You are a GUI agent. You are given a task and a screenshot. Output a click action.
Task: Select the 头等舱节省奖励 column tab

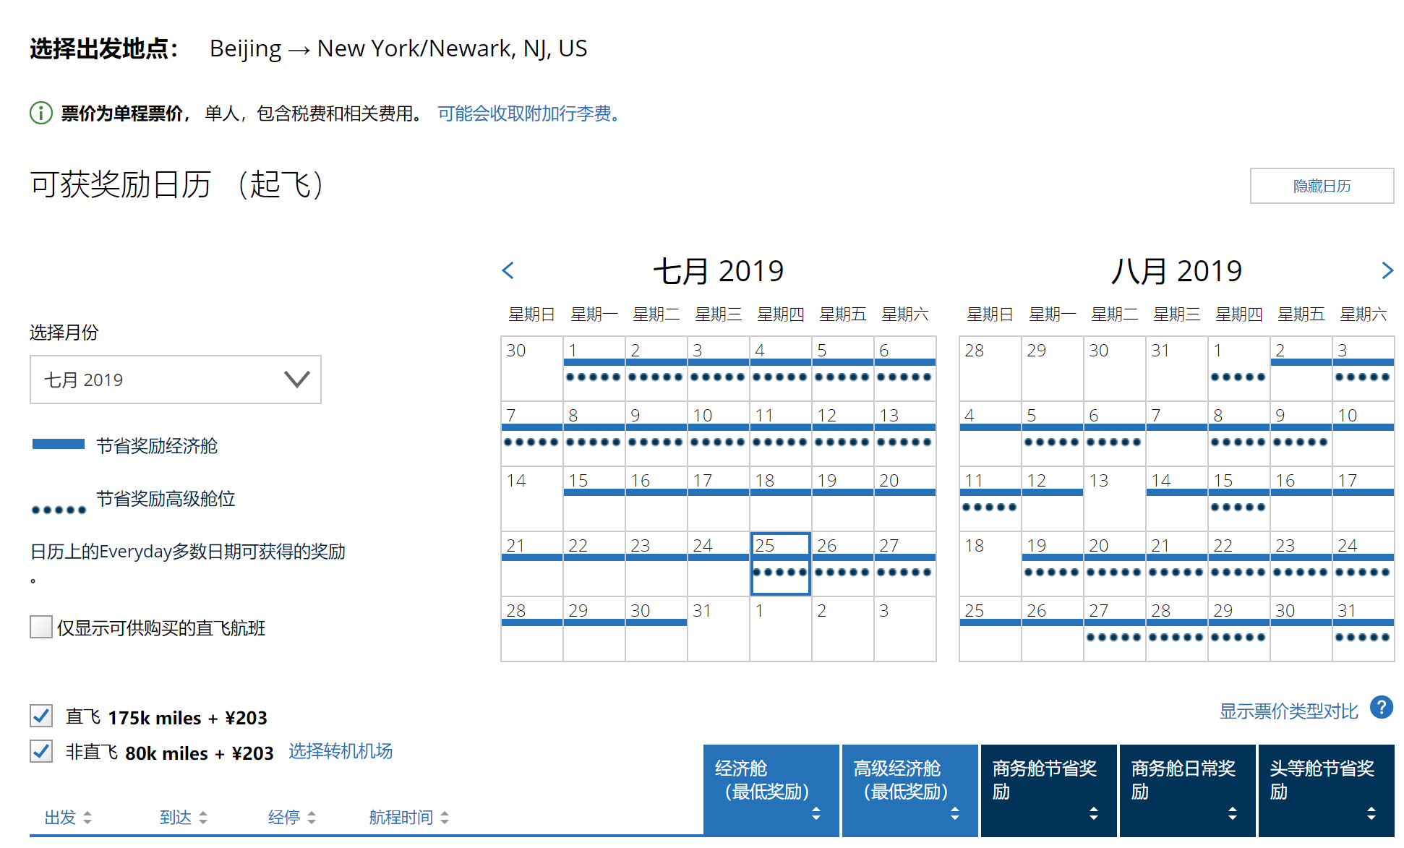1326,790
